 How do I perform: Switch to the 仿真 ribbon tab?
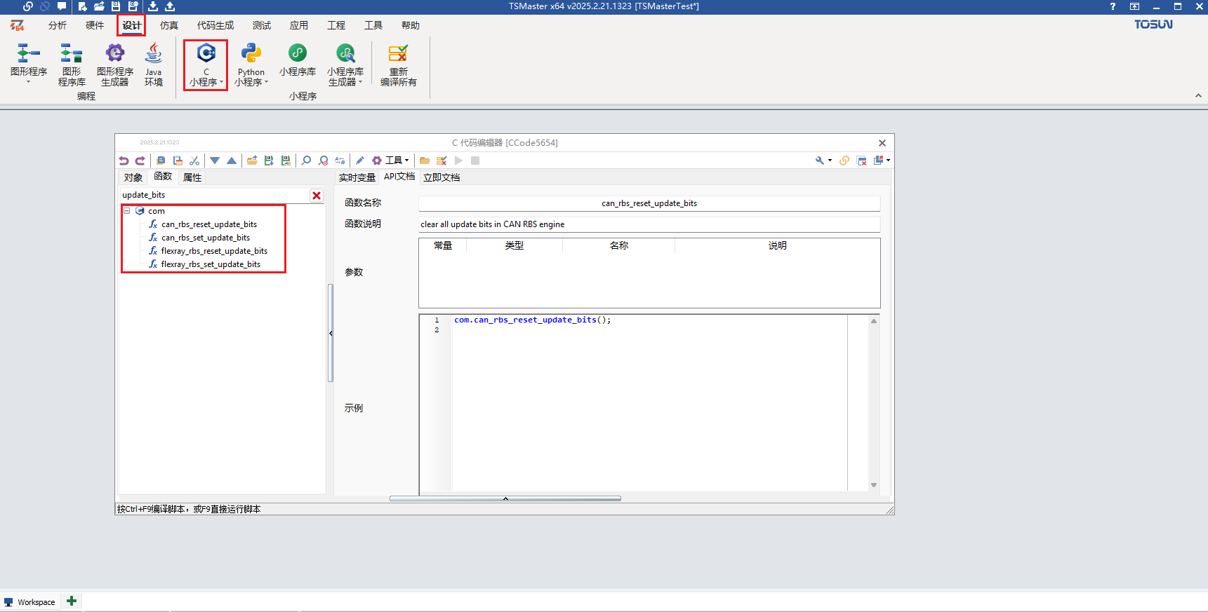168,25
